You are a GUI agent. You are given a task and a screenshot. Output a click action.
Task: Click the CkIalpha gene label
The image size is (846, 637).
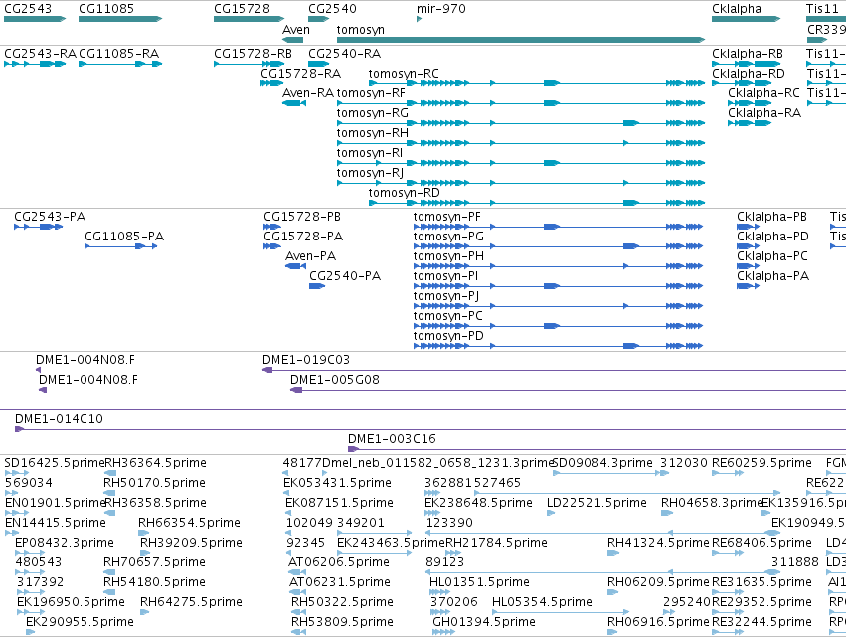pos(737,9)
